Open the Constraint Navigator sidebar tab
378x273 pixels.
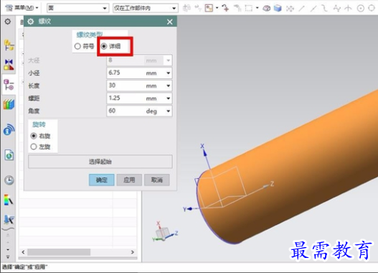pos(9,65)
